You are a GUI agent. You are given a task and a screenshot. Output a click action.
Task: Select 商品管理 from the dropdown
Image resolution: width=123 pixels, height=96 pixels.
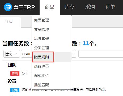click(x=52, y=20)
